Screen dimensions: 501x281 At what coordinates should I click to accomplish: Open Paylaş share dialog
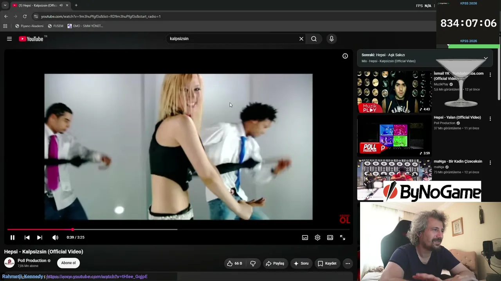click(275, 263)
